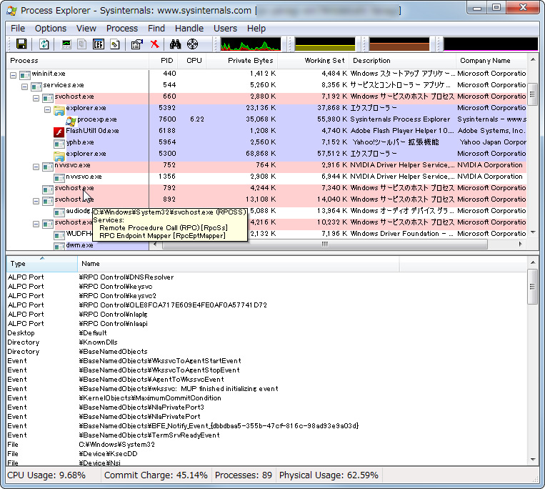The image size is (545, 489).
Task: Click the Physical Usage 62.59% status entry
Action: point(329,475)
